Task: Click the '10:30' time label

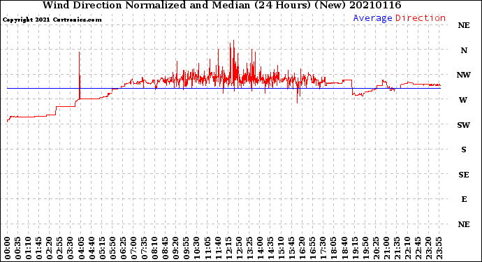Action: (x=197, y=248)
